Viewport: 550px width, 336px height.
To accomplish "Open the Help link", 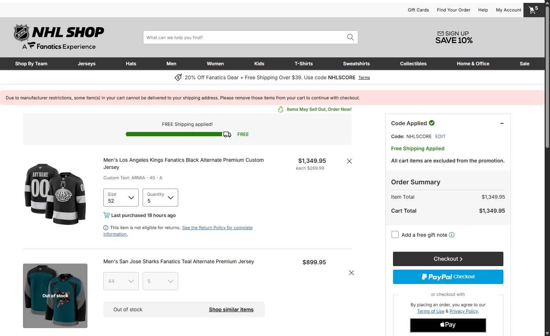I will coord(483,10).
